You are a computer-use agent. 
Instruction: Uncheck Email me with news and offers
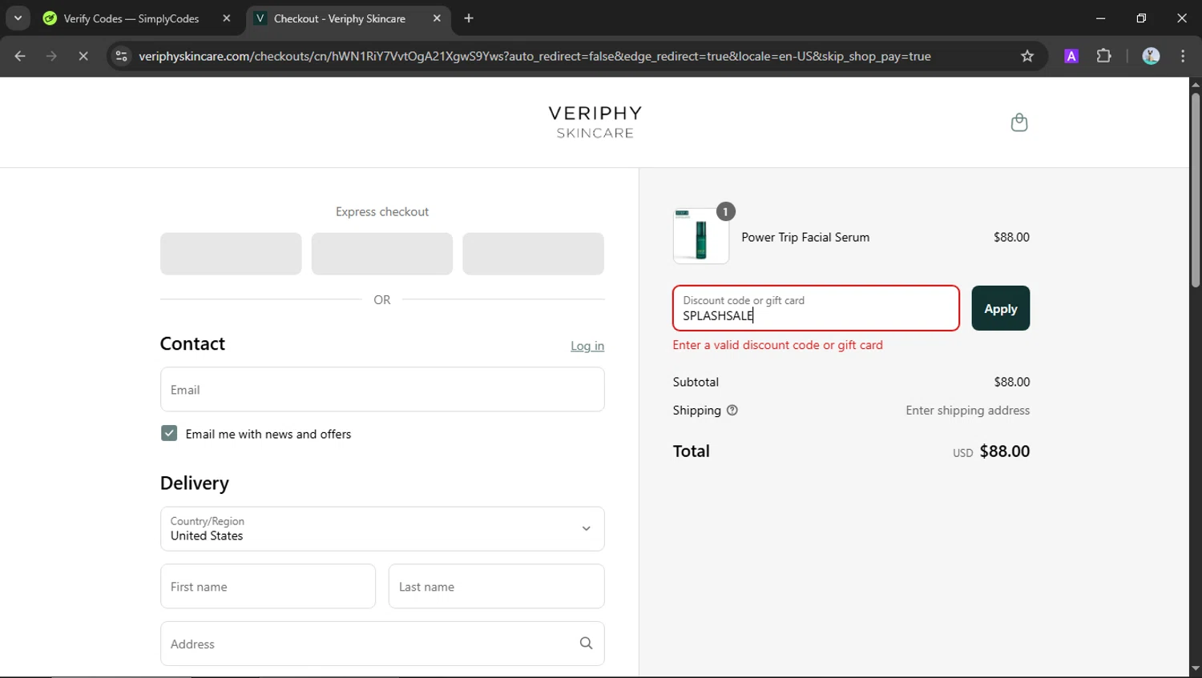(x=169, y=433)
